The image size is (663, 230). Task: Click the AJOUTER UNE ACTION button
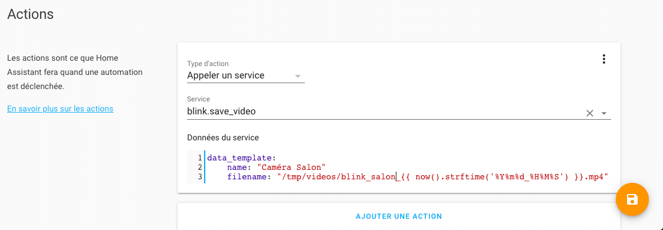coord(399,216)
